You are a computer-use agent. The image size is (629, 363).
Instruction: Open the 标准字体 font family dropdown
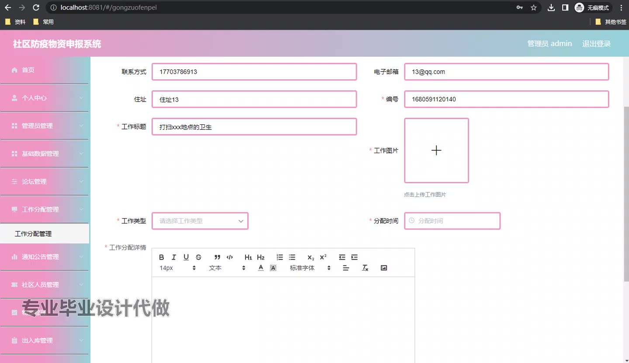click(x=310, y=268)
